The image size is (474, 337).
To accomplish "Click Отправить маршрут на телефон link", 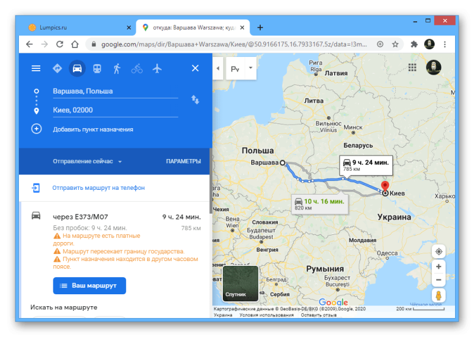I will point(98,187).
